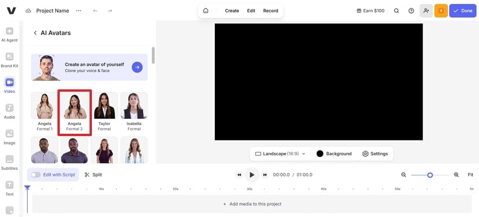Open the Text sidebar tool
This screenshot has width=479, height=217.
click(10, 188)
